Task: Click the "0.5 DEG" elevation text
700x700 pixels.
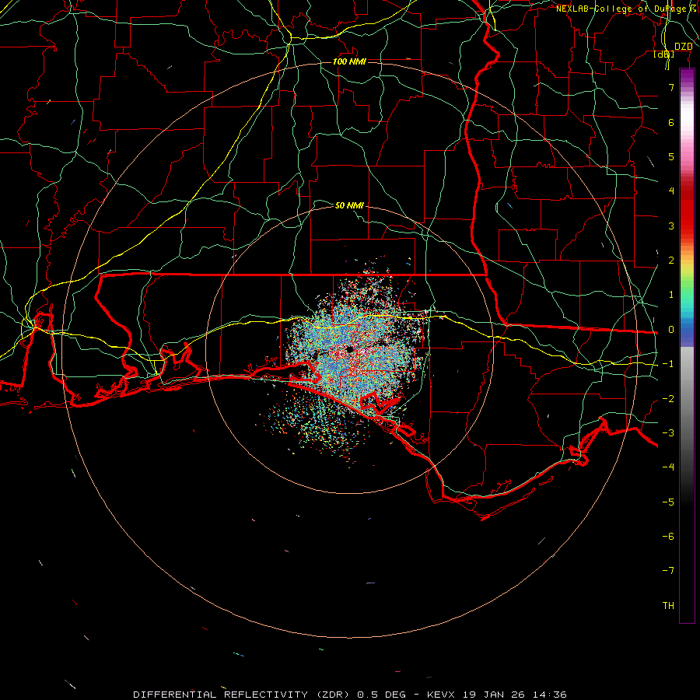Action: click(382, 695)
